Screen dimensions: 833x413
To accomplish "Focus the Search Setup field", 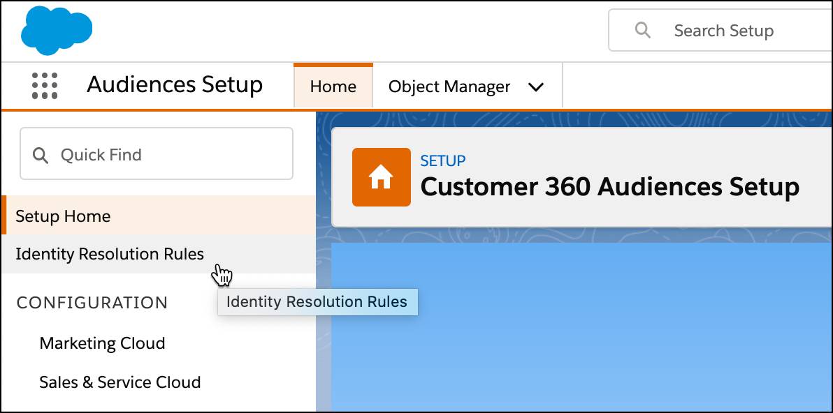I will [720, 30].
